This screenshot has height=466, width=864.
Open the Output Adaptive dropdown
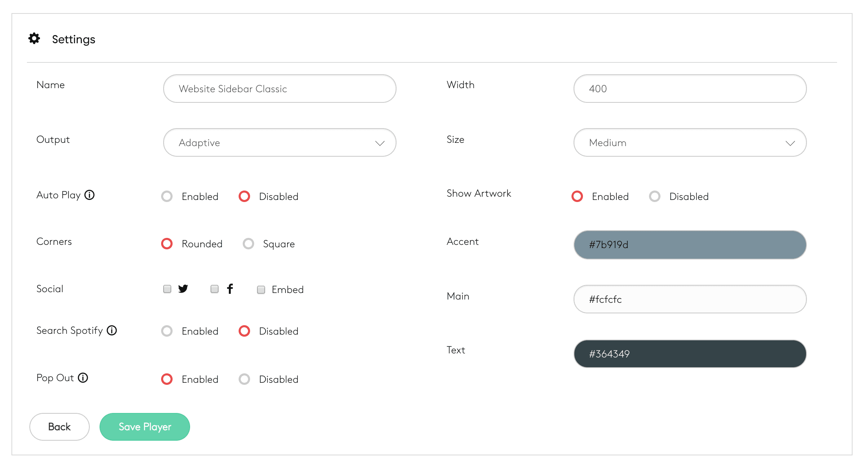(x=279, y=143)
